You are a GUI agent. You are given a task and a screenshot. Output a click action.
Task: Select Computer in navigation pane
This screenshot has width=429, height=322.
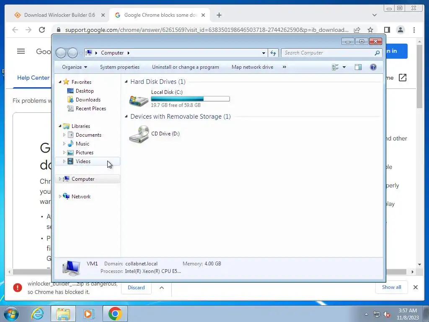tap(83, 179)
